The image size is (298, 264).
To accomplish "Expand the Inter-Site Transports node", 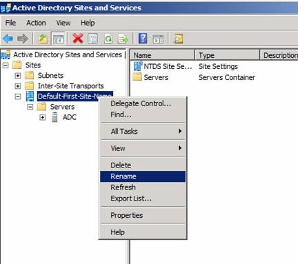I will coord(18,86).
